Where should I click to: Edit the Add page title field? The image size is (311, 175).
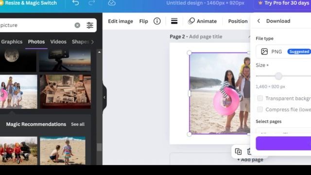pyautogui.click(x=206, y=36)
